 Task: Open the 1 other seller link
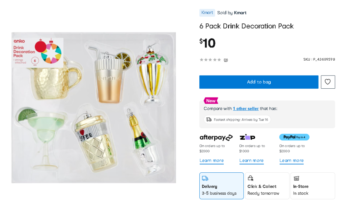click(246, 109)
